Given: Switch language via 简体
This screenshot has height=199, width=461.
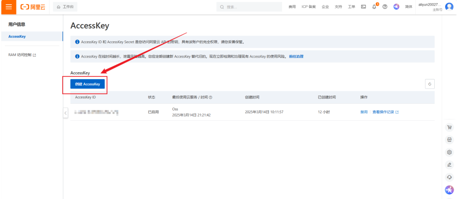Looking at the screenshot, I should coord(409,7).
